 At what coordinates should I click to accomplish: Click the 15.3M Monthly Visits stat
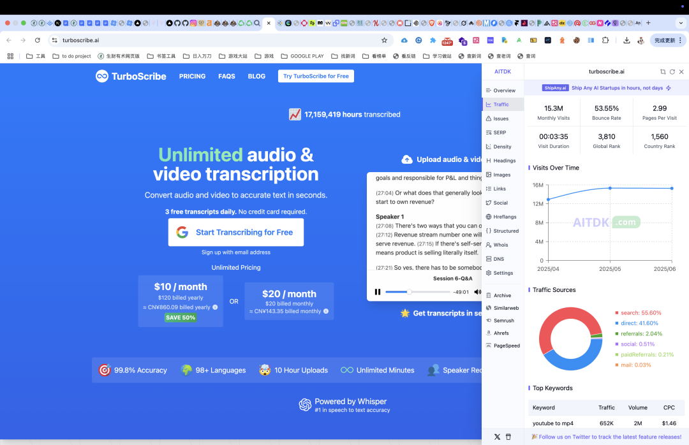coord(554,112)
